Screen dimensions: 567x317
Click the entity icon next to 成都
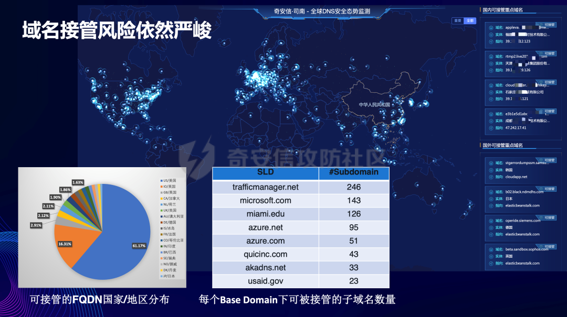[x=491, y=121]
